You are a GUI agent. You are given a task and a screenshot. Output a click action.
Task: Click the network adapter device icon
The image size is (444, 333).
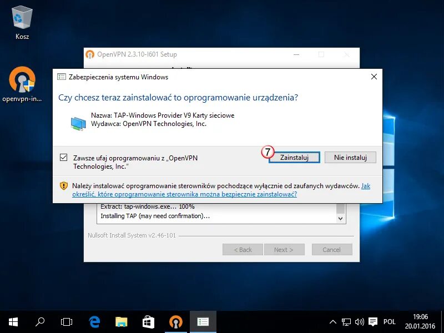78,123
